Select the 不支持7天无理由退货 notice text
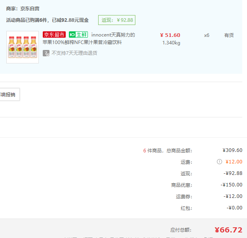Screen dimensions: 247x238 [x=74, y=53]
